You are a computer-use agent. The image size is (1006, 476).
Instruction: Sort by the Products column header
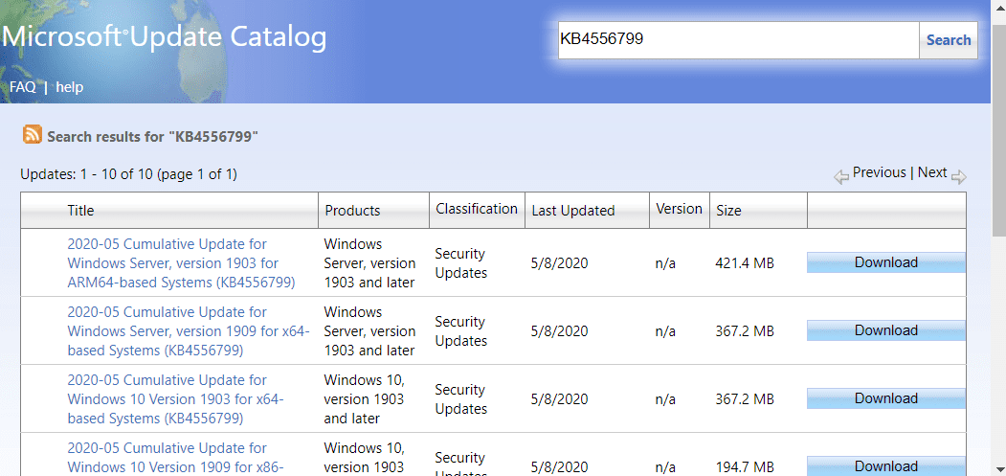[352, 210]
